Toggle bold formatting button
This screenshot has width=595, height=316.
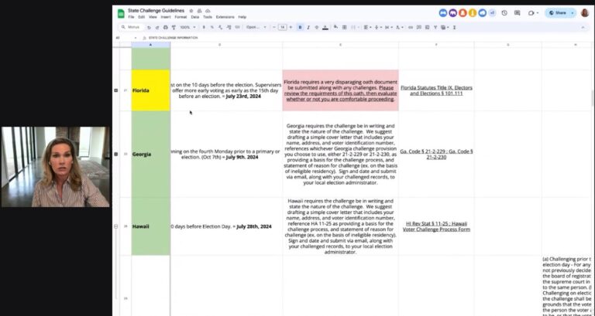point(301,27)
